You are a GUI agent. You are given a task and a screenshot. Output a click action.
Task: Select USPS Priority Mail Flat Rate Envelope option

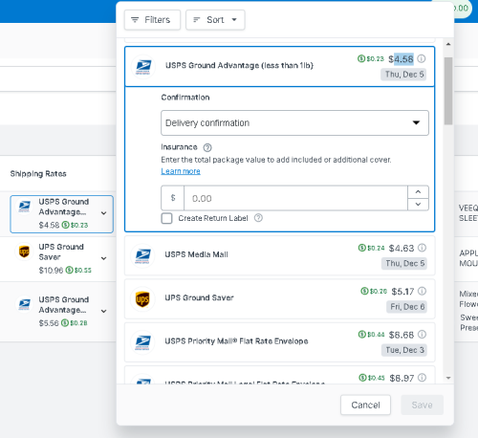click(279, 342)
